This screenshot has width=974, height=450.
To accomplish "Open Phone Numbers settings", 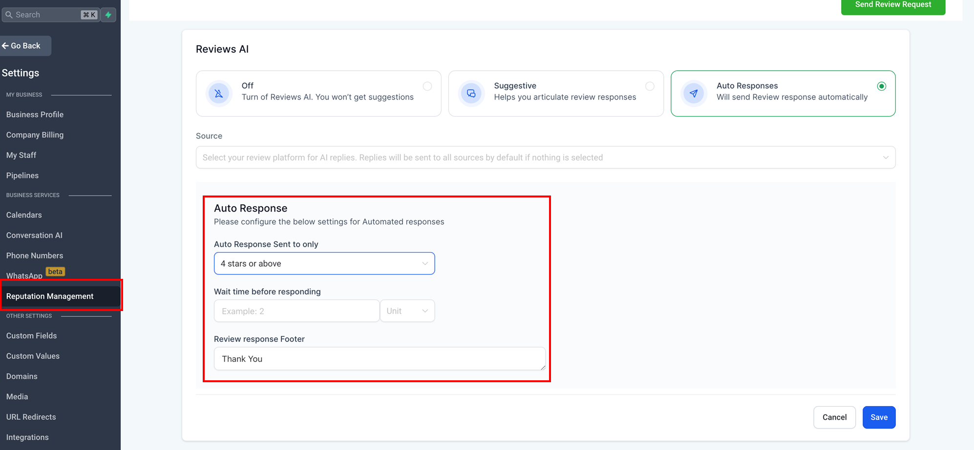I will pos(35,255).
